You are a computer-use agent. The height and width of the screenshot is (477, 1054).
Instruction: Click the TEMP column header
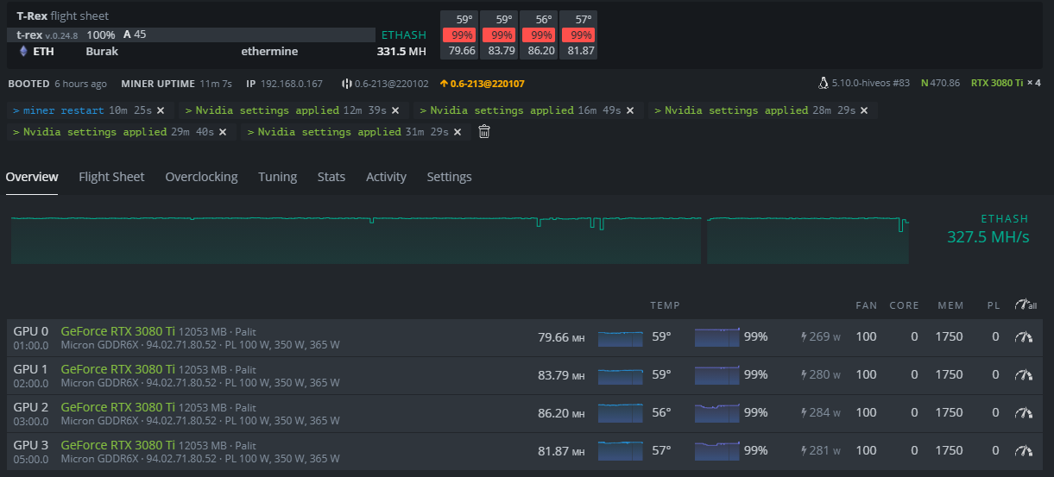pos(665,305)
